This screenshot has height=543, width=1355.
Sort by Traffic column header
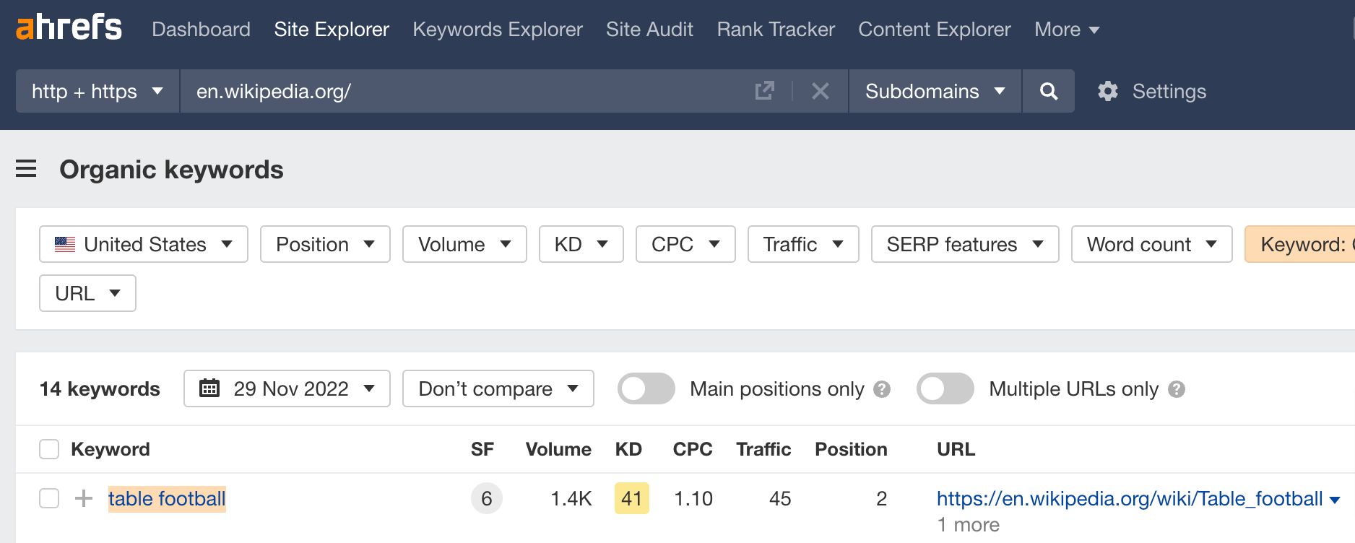coord(763,449)
